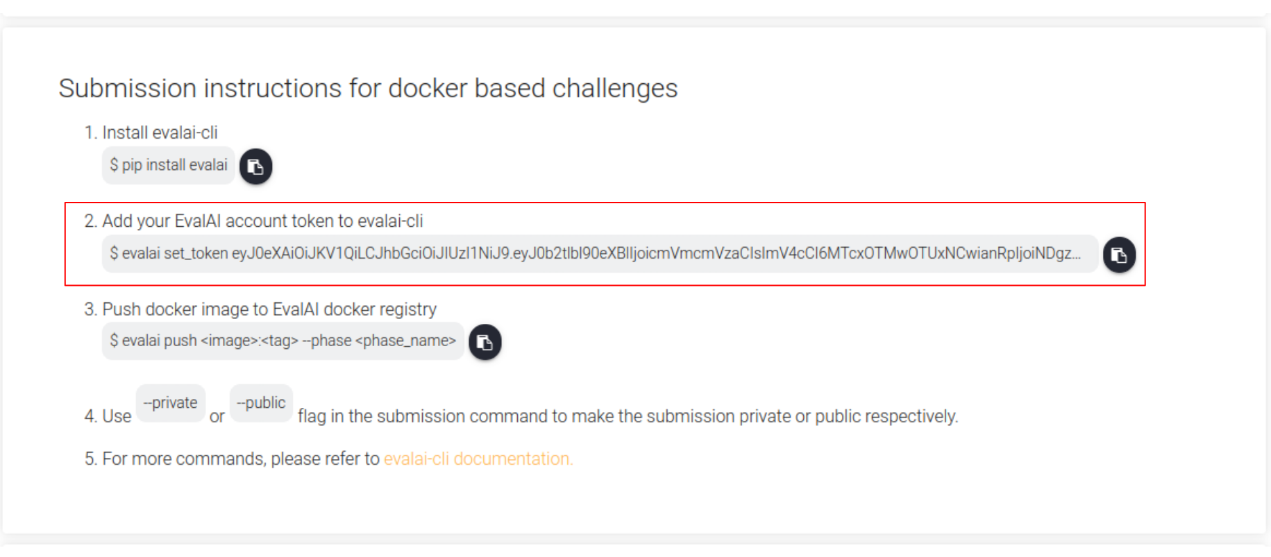Copy the evalai set_token command
This screenshot has width=1271, height=557.
(1119, 255)
